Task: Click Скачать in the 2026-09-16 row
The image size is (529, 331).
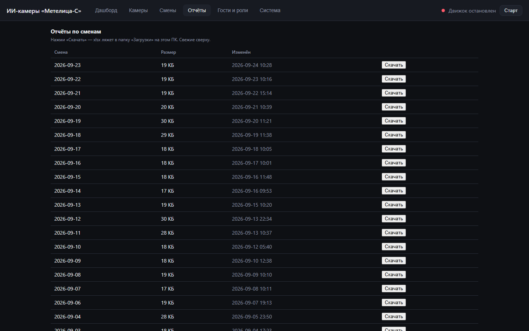Action: click(394, 163)
